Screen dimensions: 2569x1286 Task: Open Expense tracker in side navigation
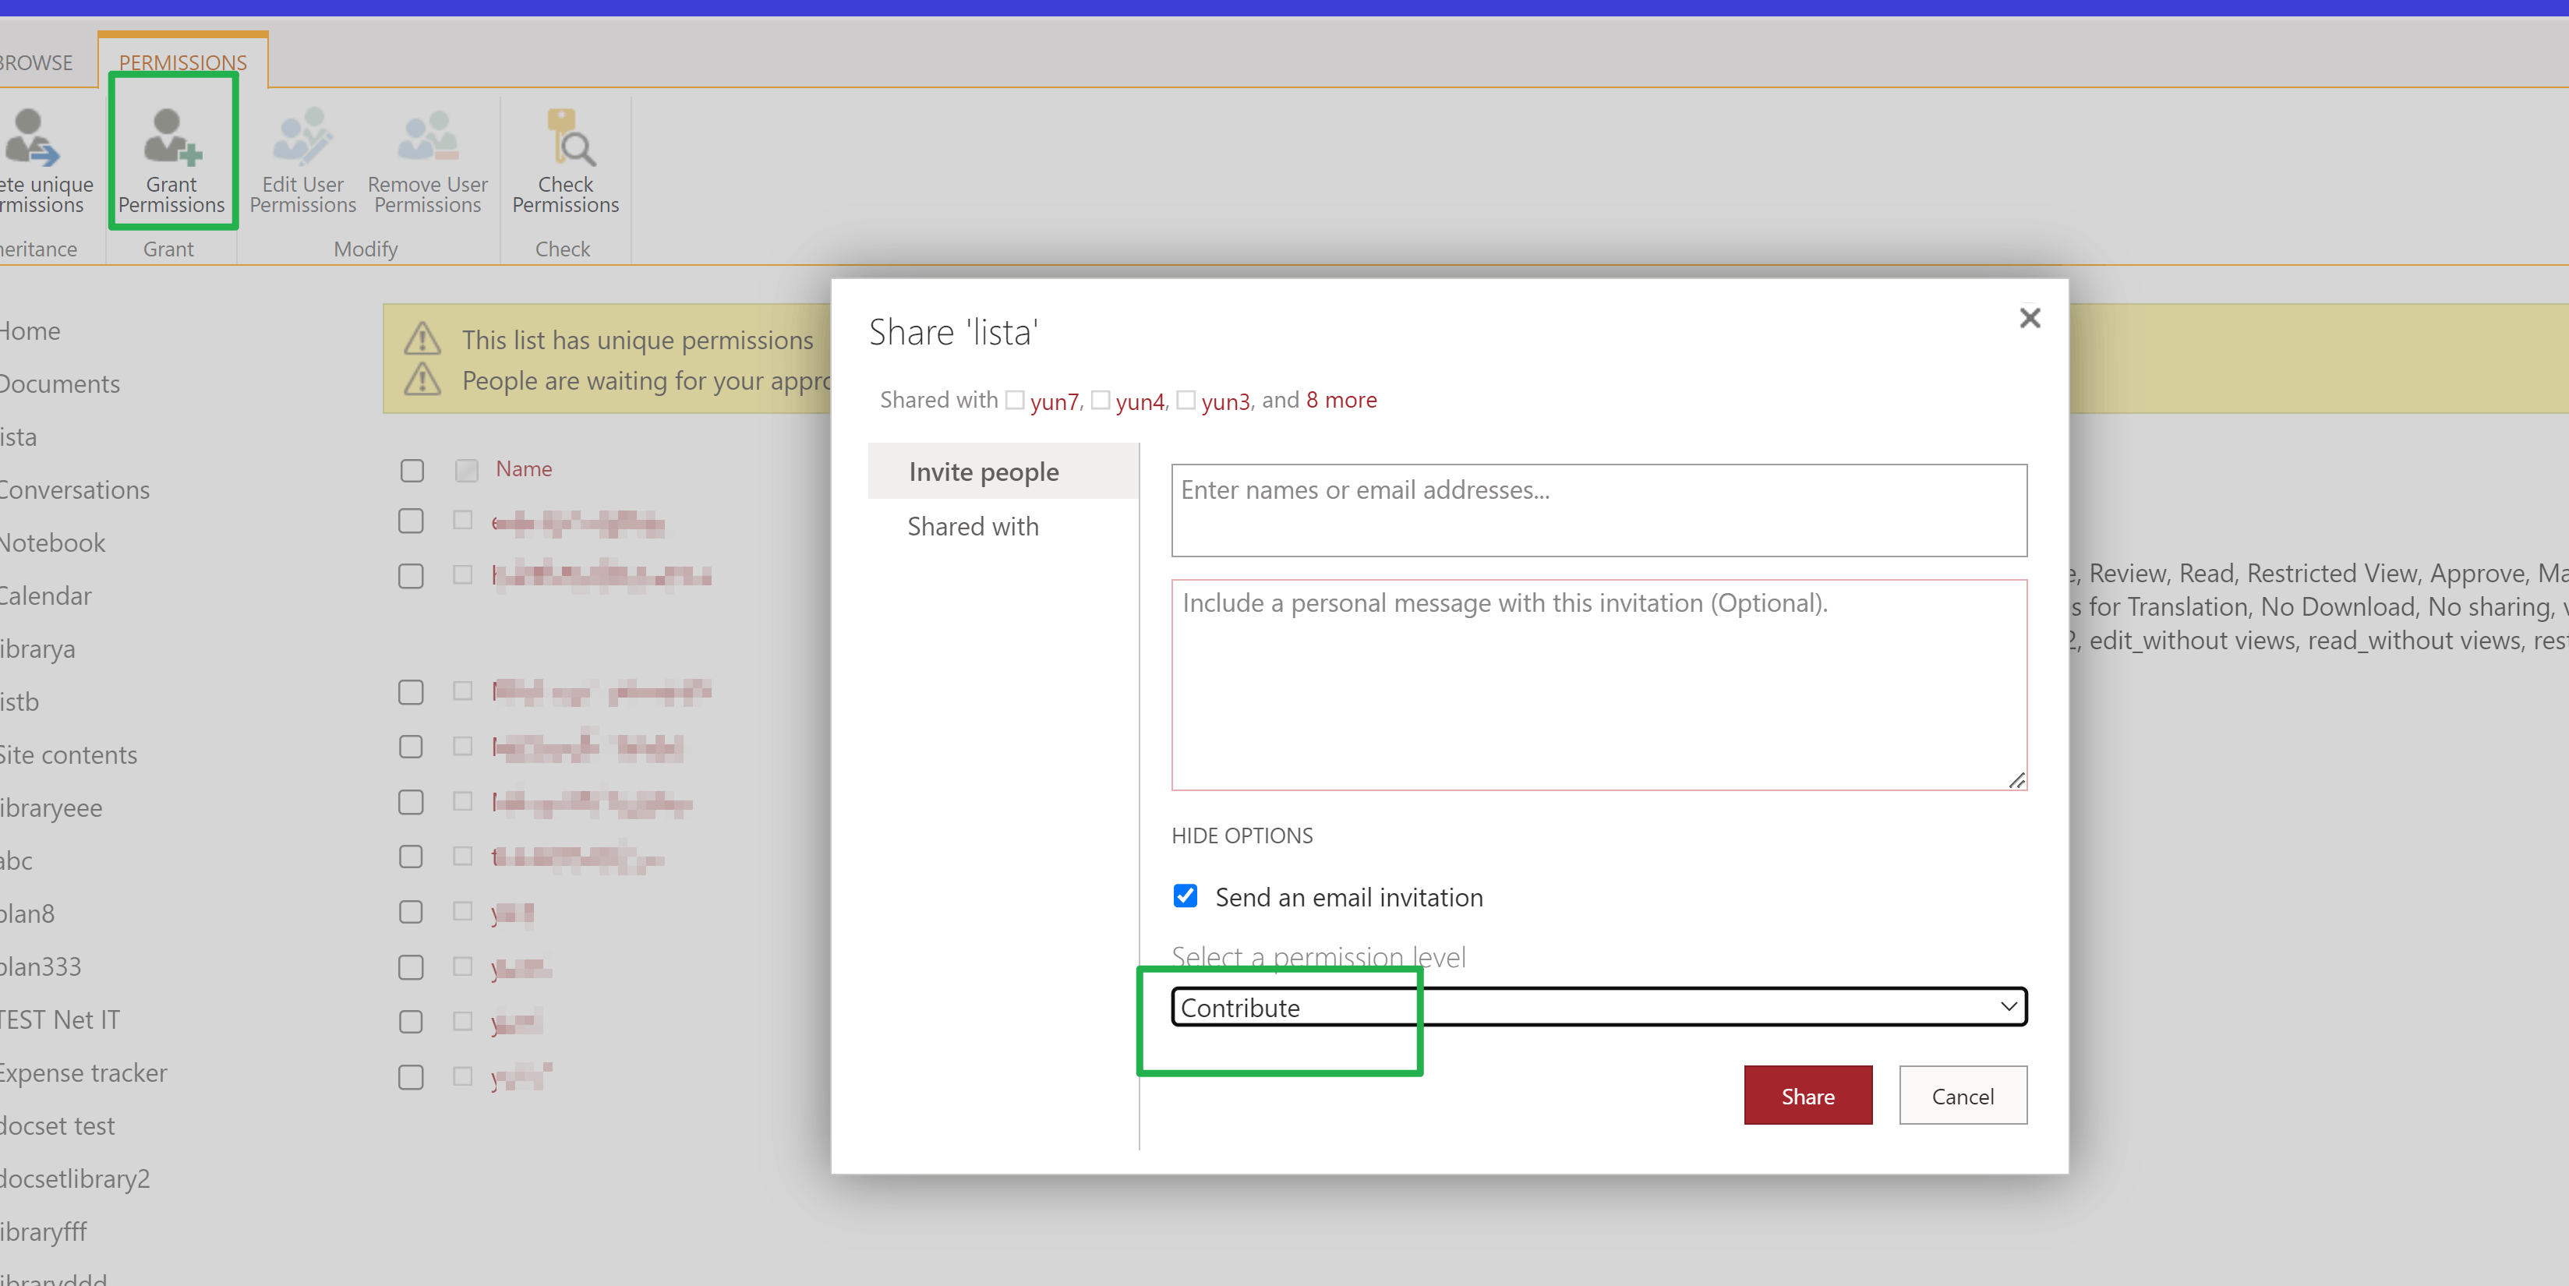tap(83, 1072)
